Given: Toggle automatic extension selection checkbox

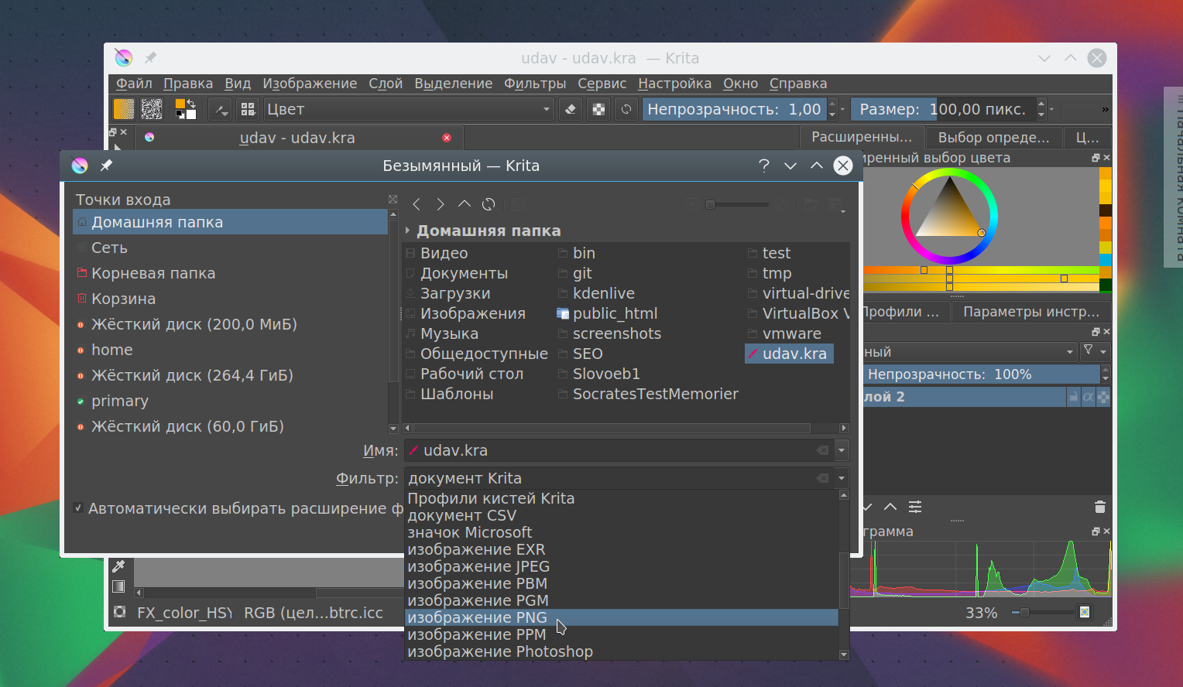Looking at the screenshot, I should click(x=78, y=508).
